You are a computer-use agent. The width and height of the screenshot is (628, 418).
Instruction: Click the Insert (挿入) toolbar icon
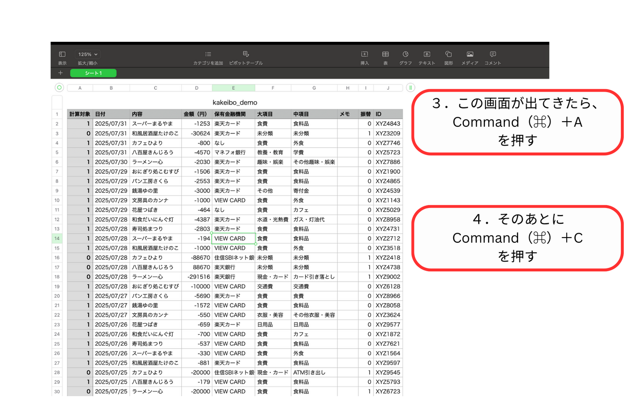coord(365,54)
